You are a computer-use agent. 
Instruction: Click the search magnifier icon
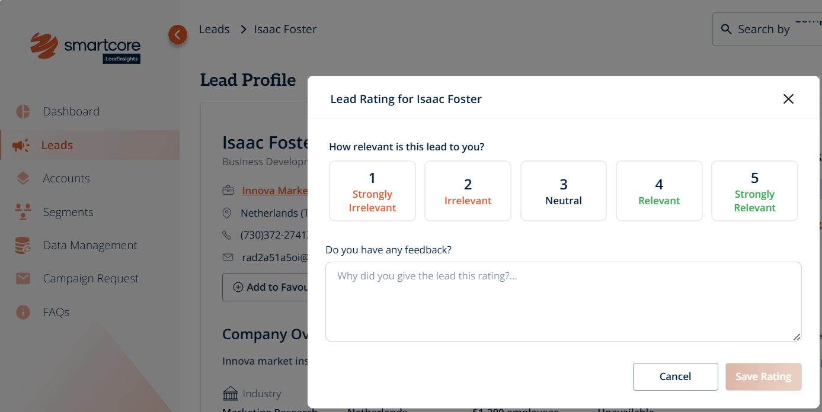tap(726, 29)
